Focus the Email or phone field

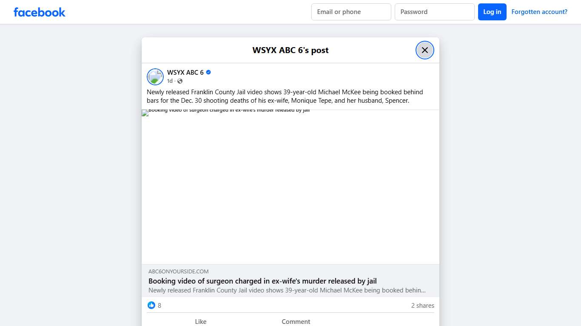pos(351,12)
